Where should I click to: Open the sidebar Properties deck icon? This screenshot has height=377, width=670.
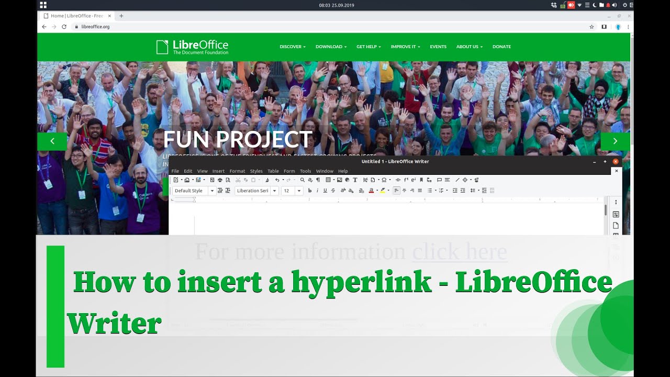616,214
